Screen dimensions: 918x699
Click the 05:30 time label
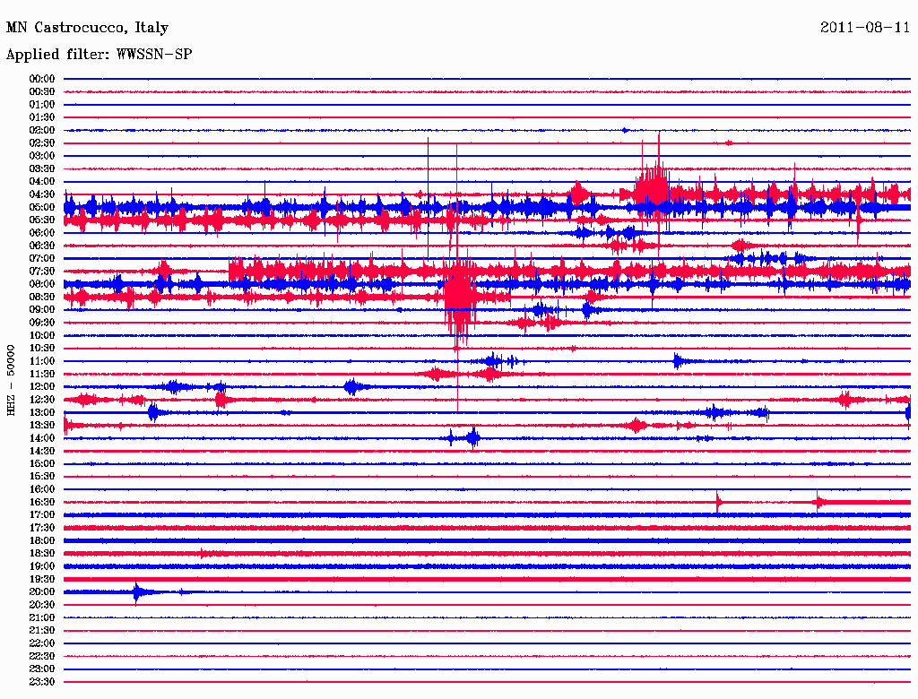point(42,220)
